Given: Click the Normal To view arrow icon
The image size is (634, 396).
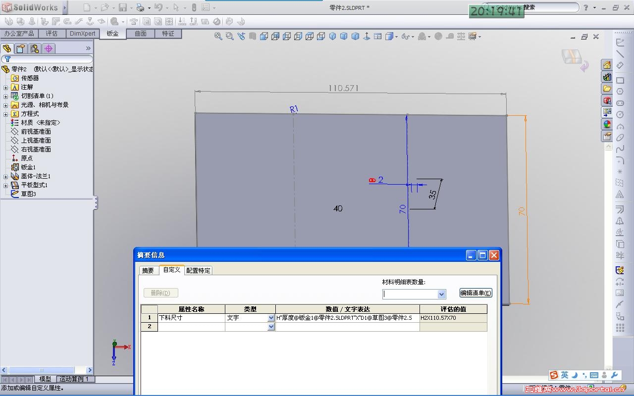Looking at the screenshot, I should pyautogui.click(x=367, y=36).
